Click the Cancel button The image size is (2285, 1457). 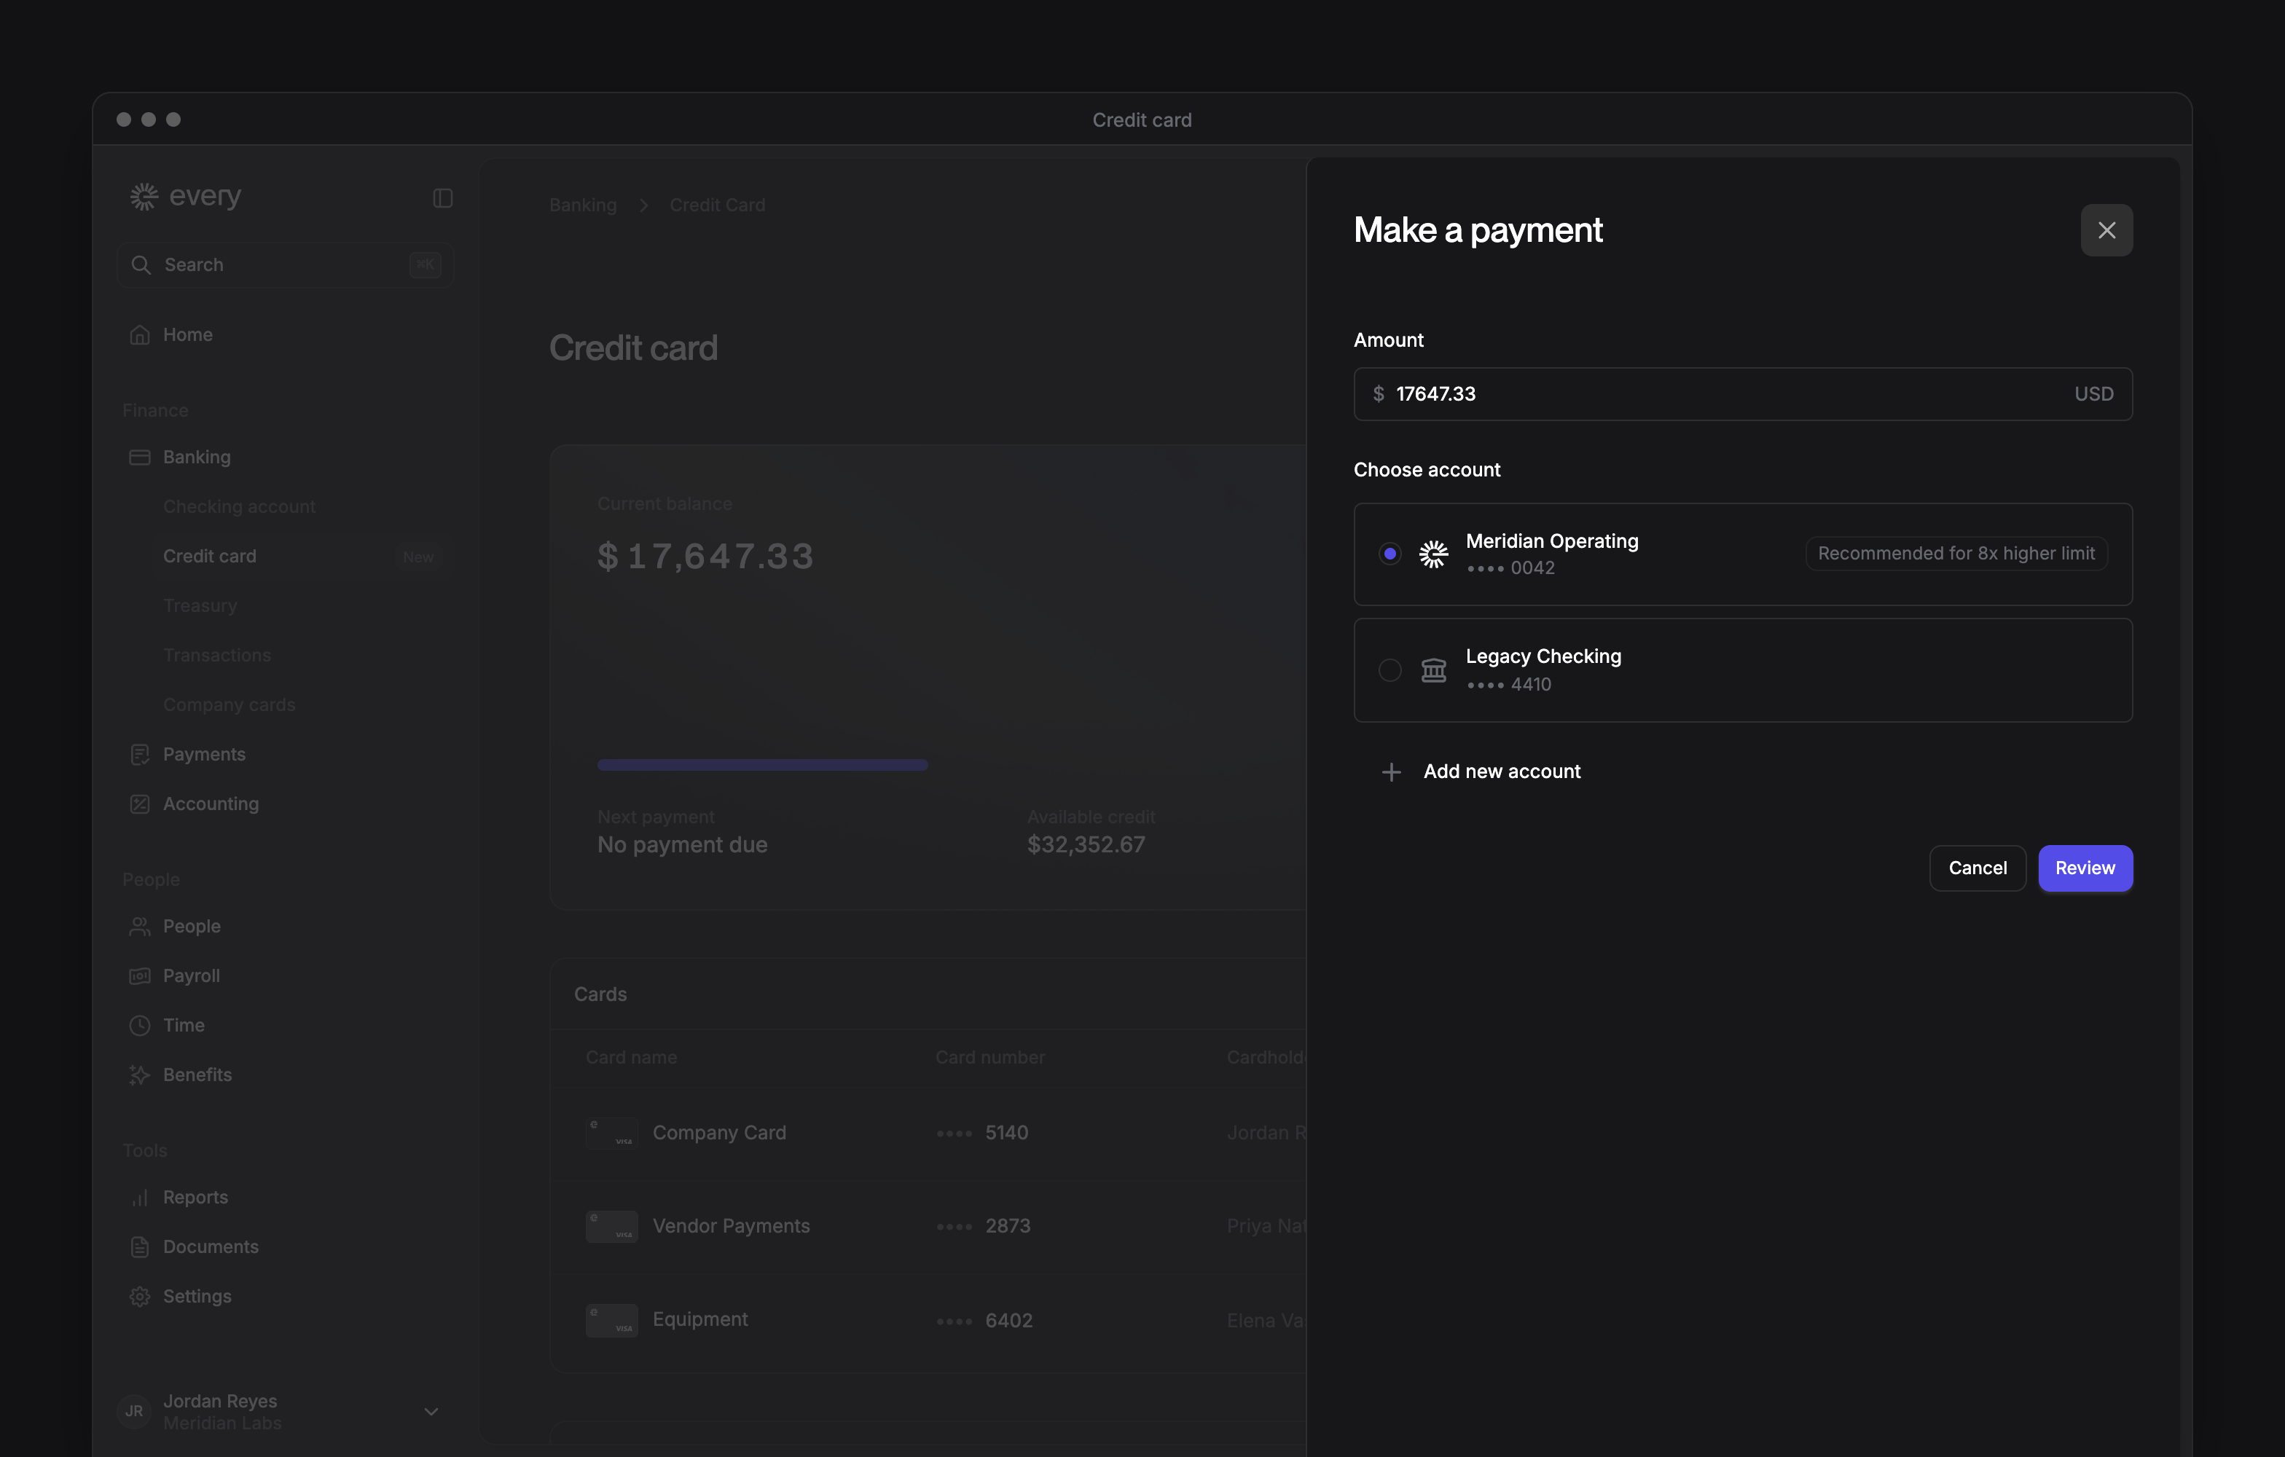1978,868
